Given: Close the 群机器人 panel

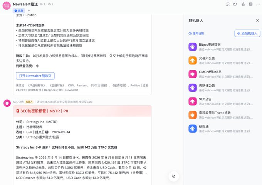Looking at the screenshot, I should pos(257,20).
